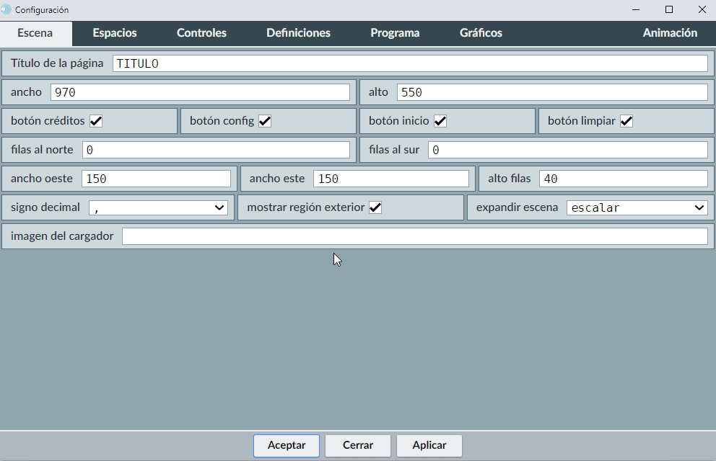Click the imagen del cargador field

click(414, 236)
